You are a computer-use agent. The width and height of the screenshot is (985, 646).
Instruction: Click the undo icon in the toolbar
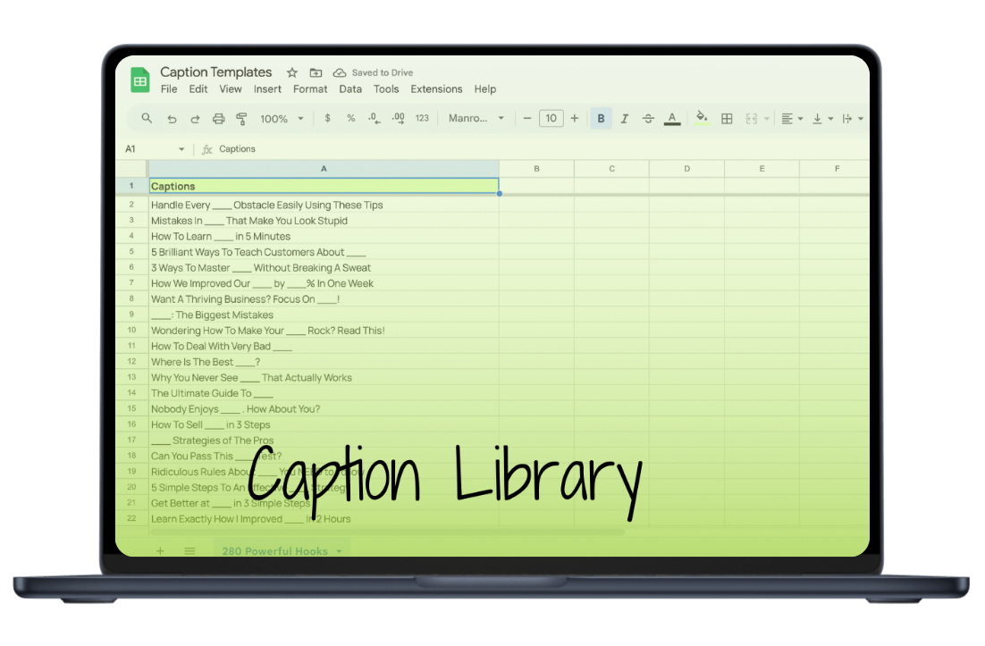pos(172,119)
